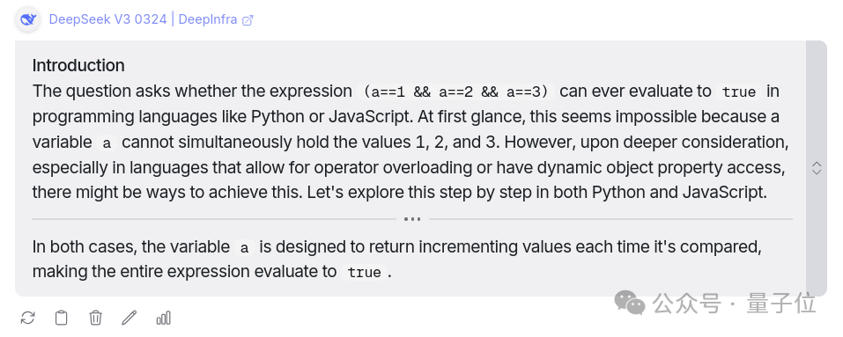The image size is (843, 337).
Task: Delete the message using trash icon
Action: pos(95,318)
